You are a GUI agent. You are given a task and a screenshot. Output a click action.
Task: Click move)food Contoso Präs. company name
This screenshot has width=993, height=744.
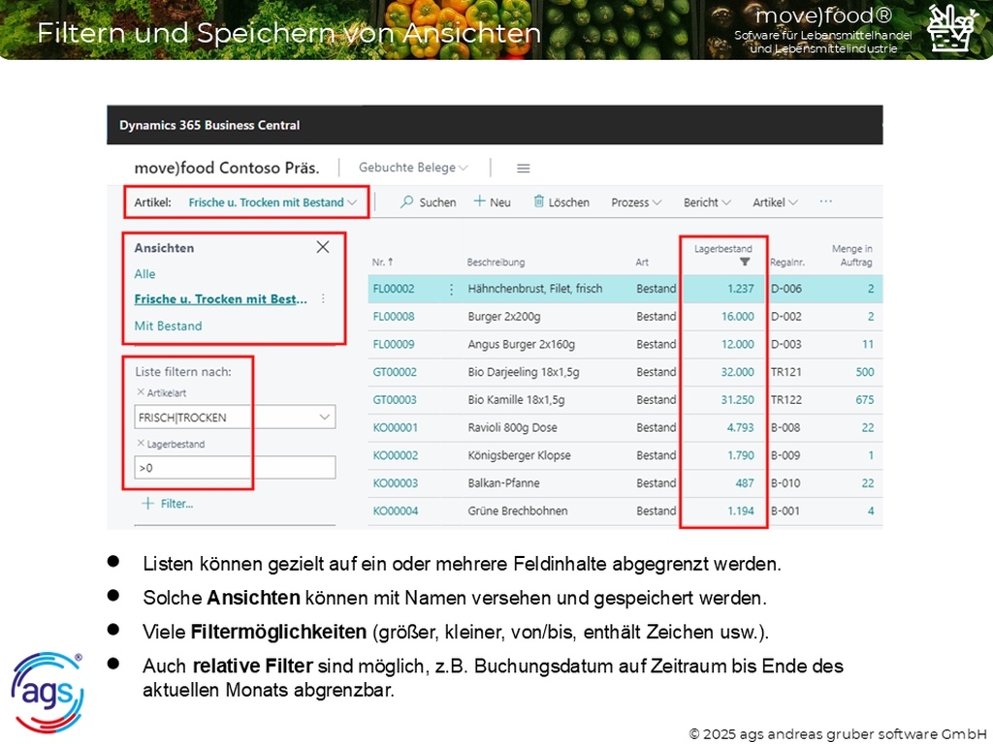[x=227, y=168]
